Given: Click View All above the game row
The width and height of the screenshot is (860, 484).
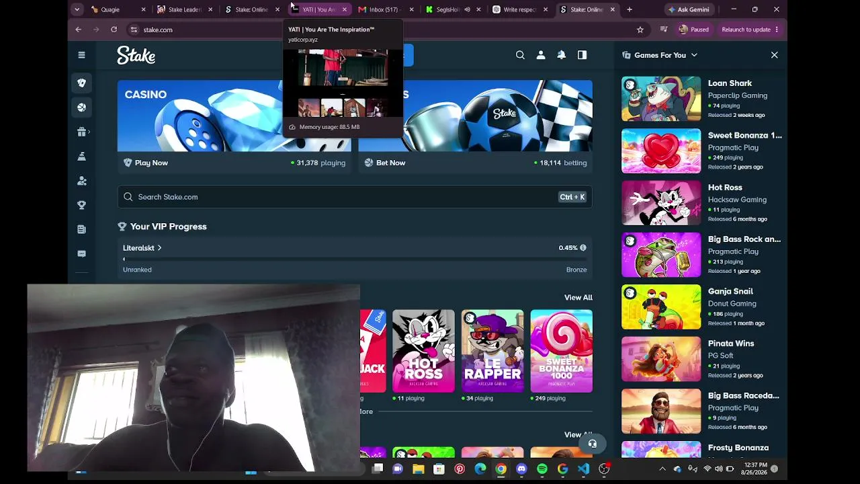Looking at the screenshot, I should pyautogui.click(x=578, y=297).
